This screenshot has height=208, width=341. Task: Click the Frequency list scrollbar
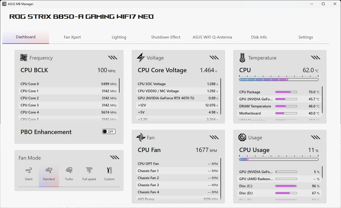coord(119,86)
